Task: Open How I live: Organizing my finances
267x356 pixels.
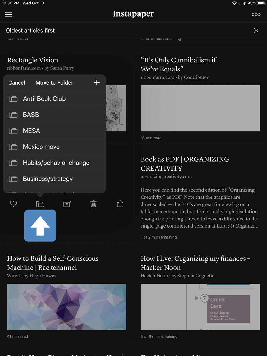Action: coord(196,263)
